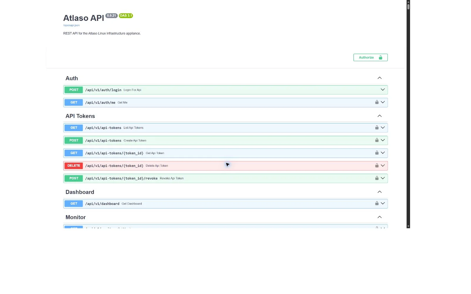Click the scrollbar up arrow

pyautogui.click(x=408, y=1)
